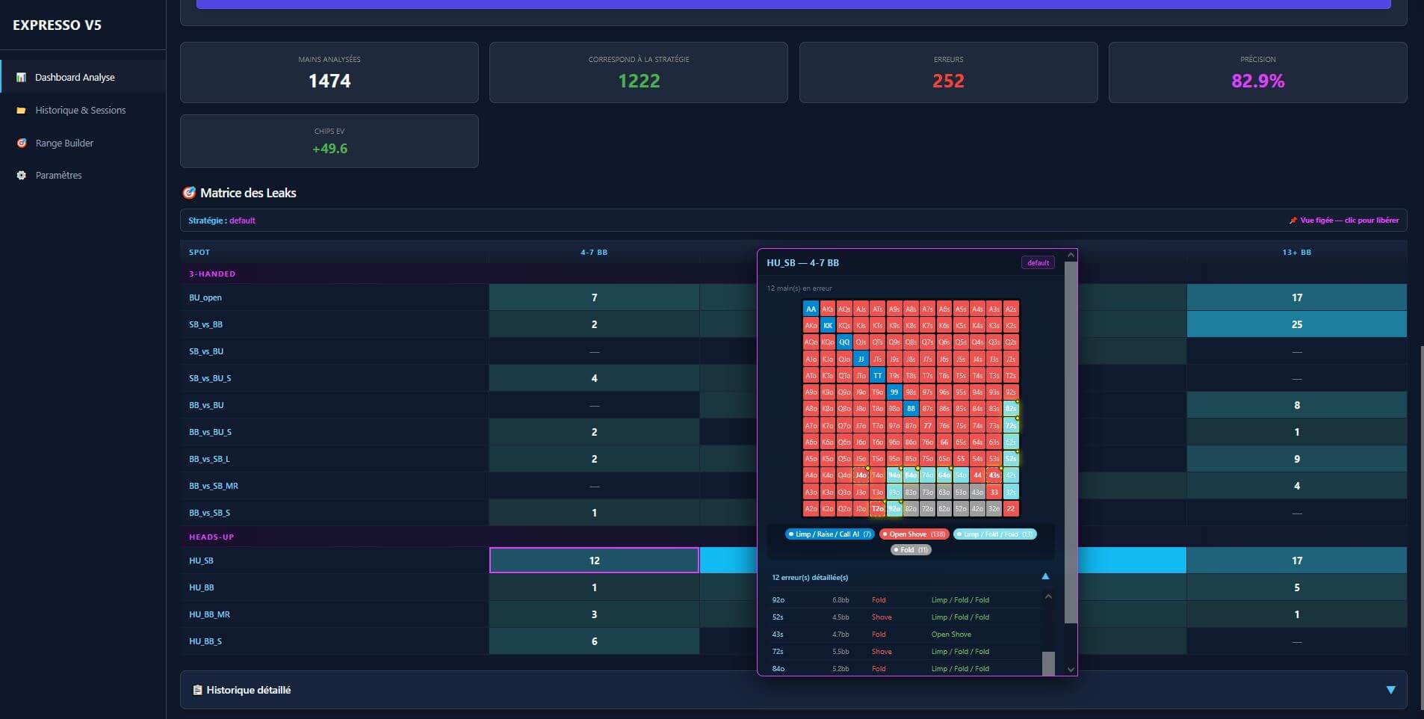Click the Matrice des Leaks target icon
This screenshot has height=719, width=1424.
click(x=189, y=193)
